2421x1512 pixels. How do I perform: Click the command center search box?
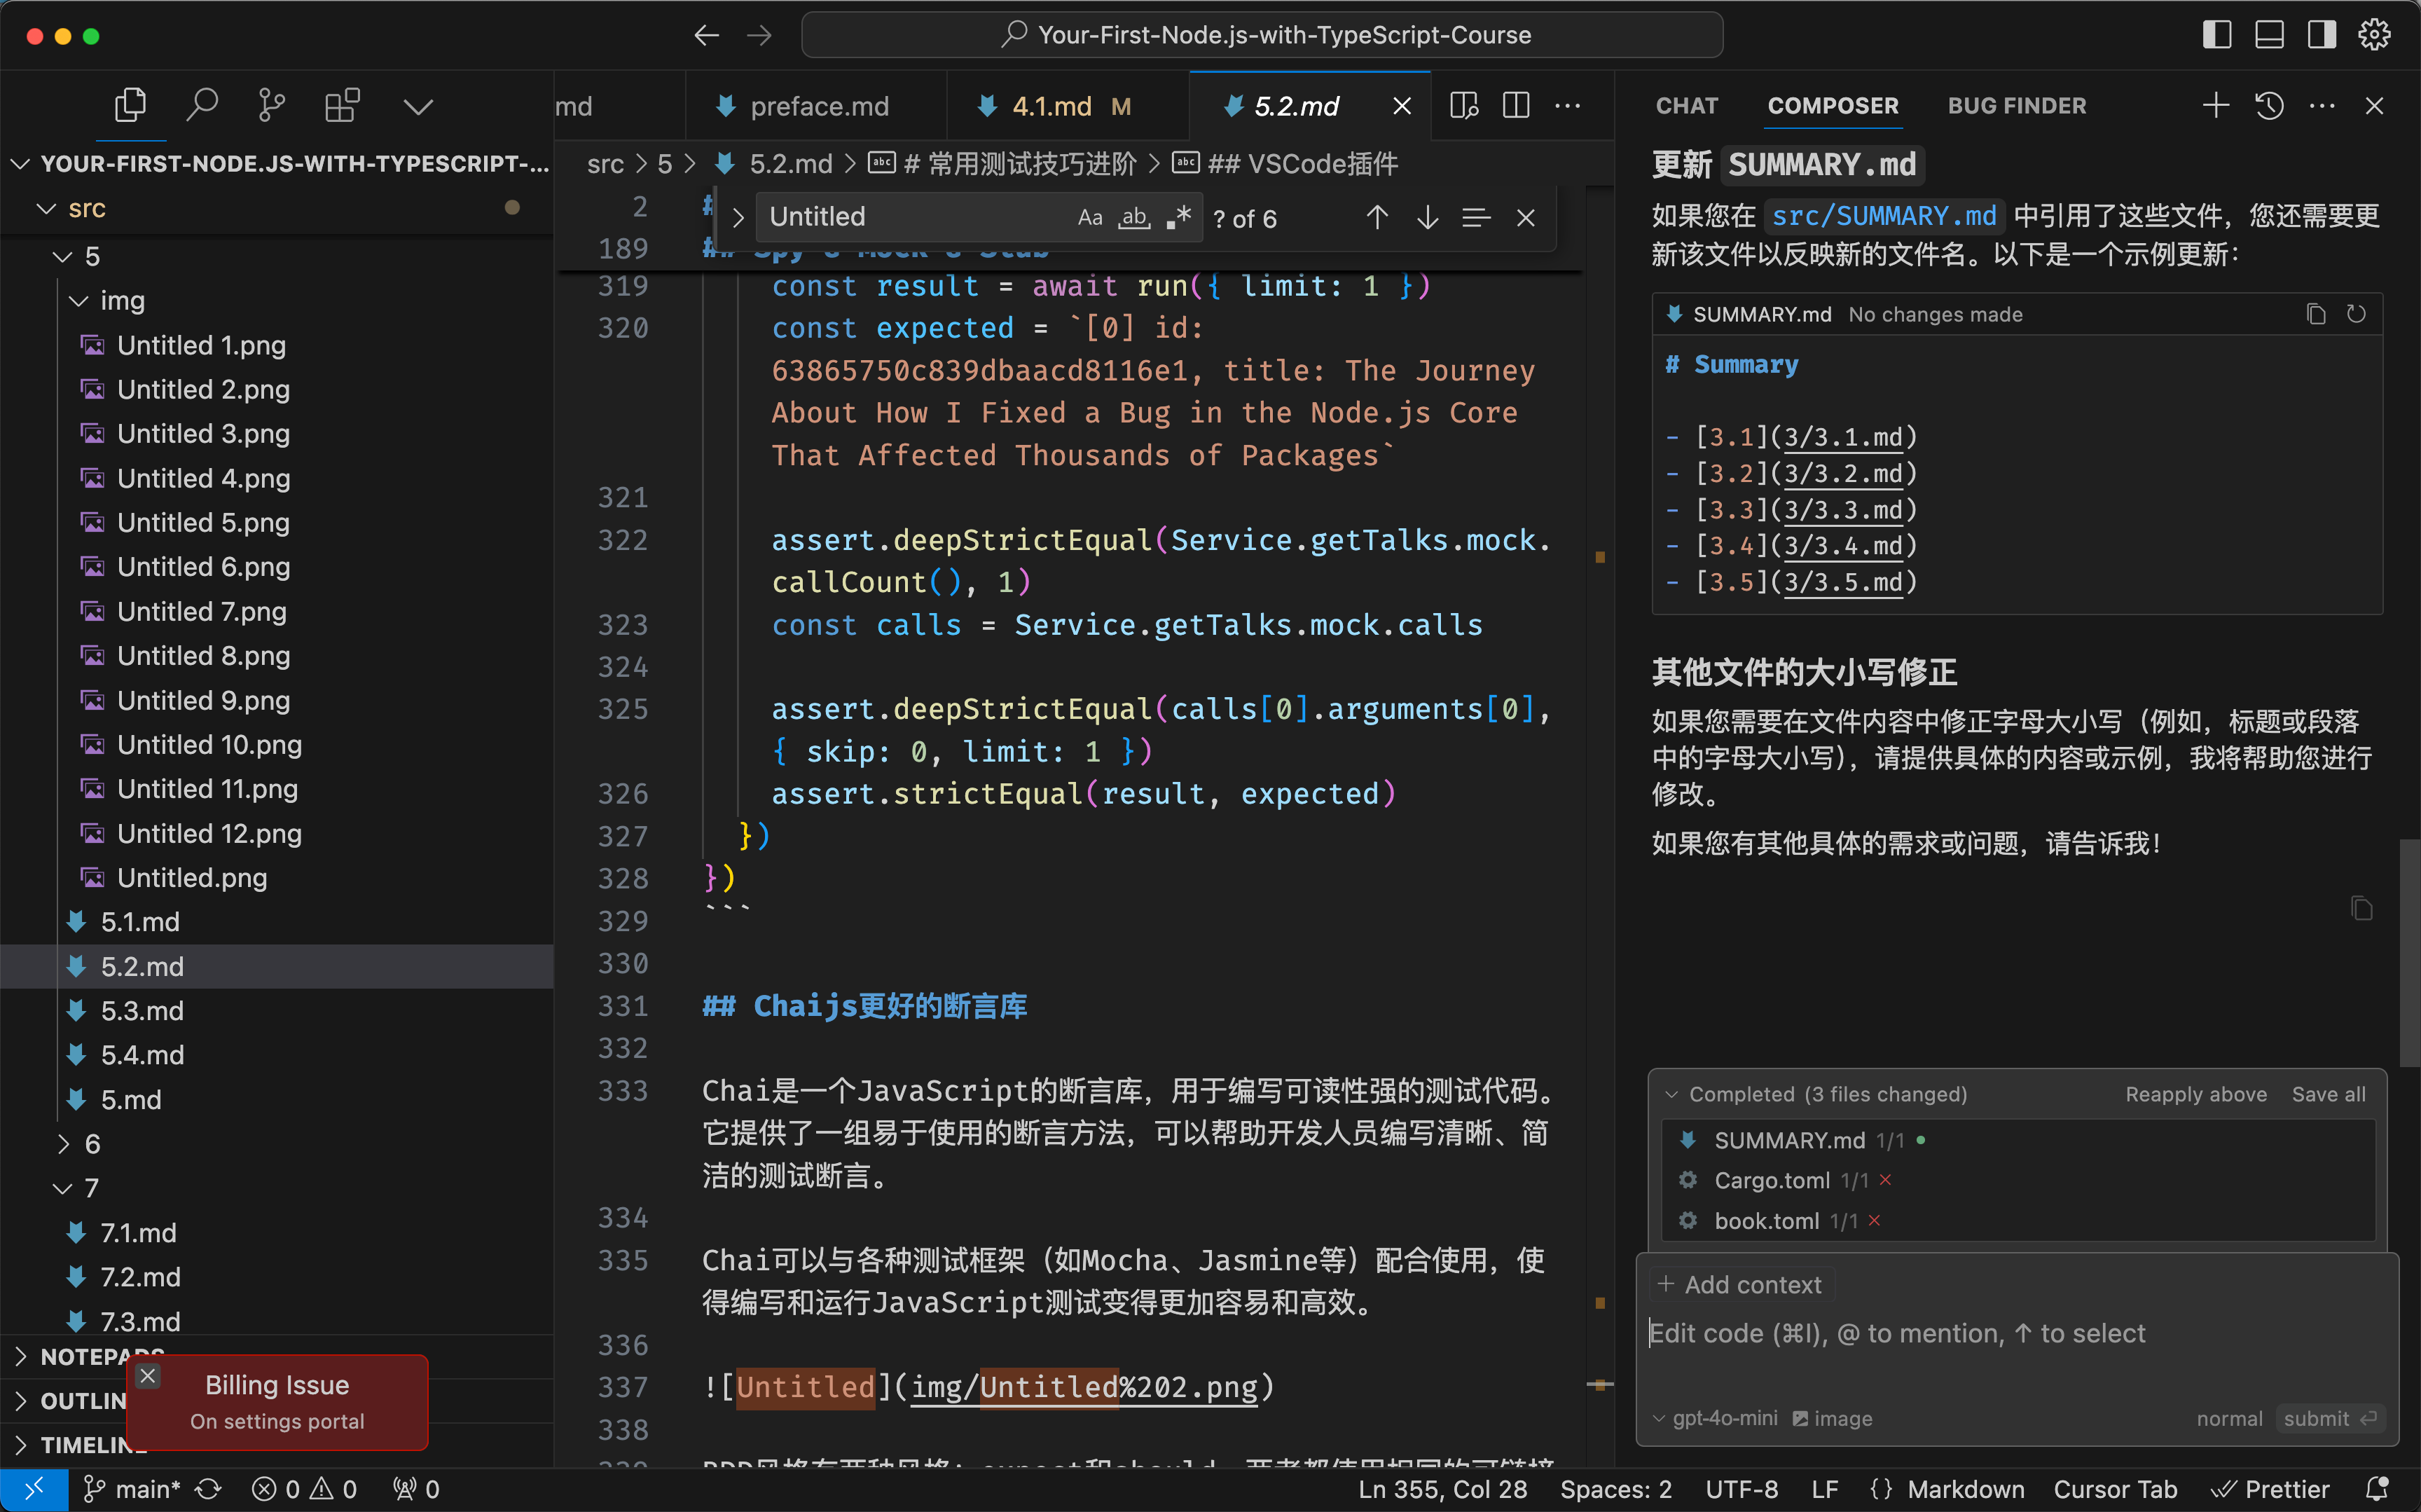click(x=1262, y=35)
